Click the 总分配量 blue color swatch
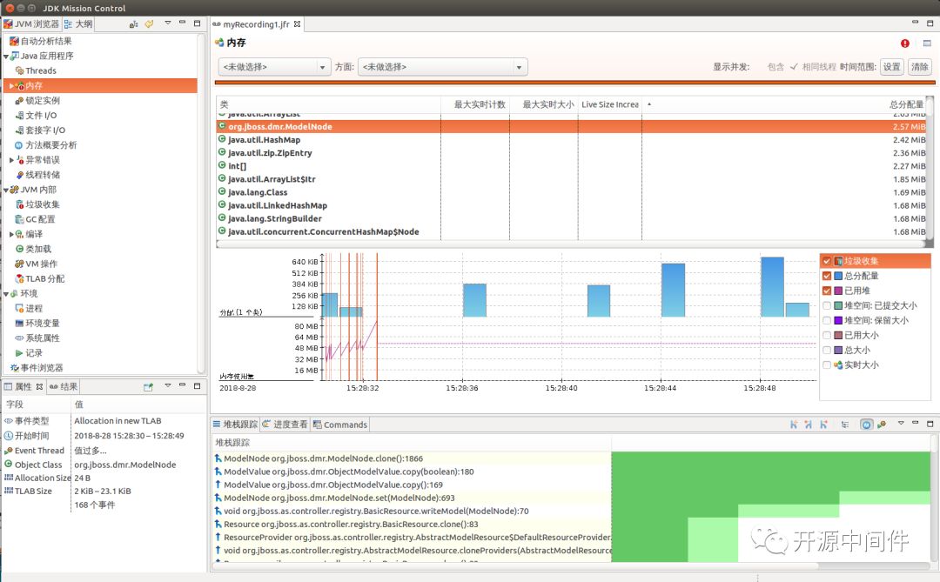Viewport: 940px width, 582px height. [838, 276]
